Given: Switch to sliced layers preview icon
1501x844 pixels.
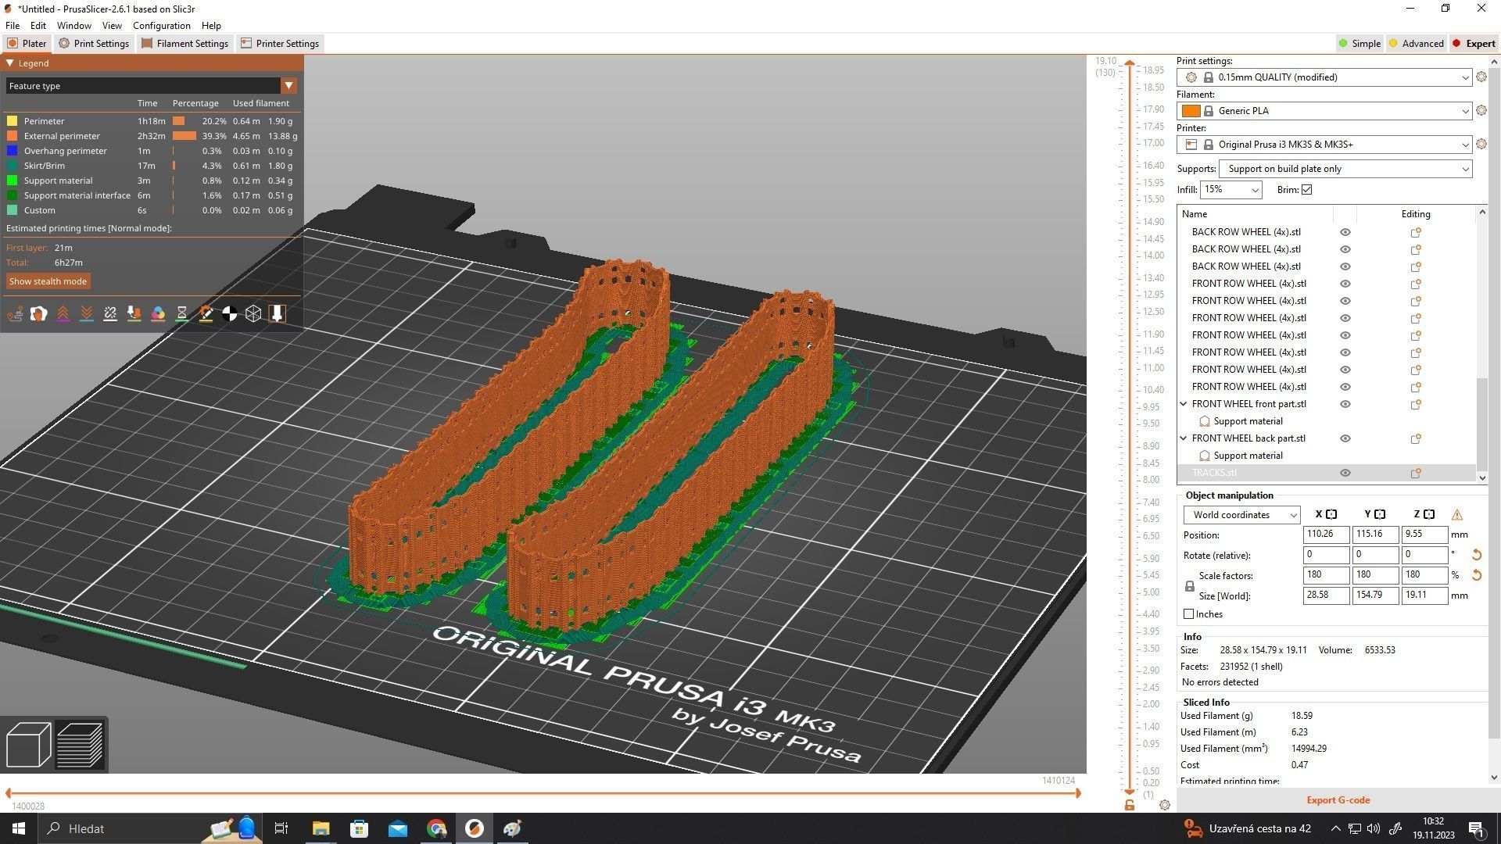Looking at the screenshot, I should [x=80, y=744].
